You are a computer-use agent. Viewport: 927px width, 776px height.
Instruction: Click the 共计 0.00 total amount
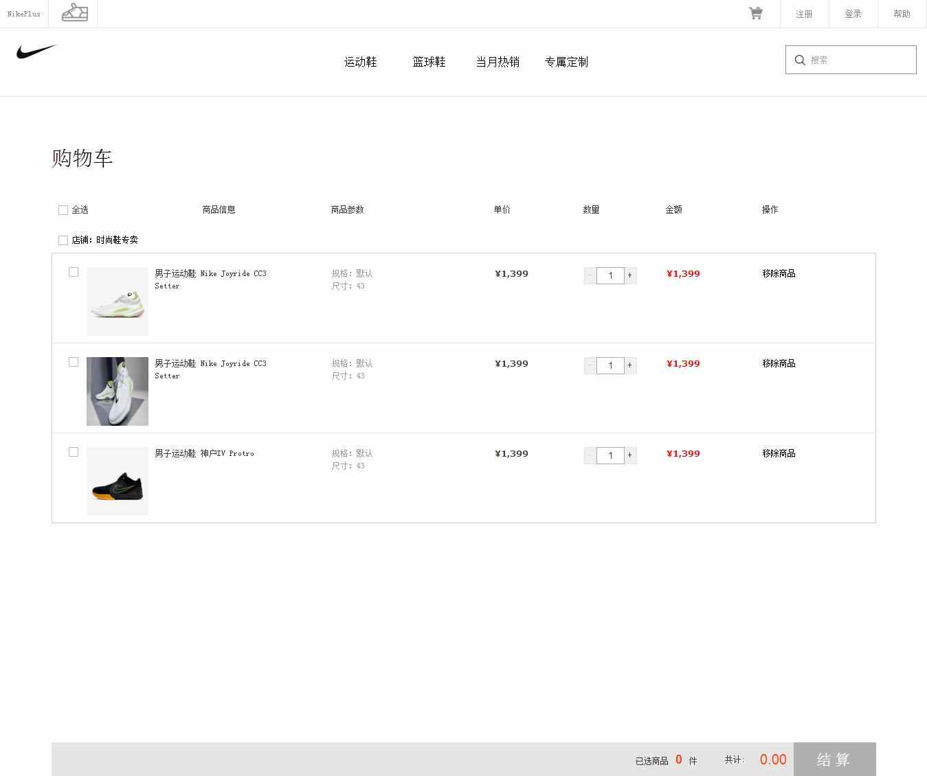coord(773,760)
